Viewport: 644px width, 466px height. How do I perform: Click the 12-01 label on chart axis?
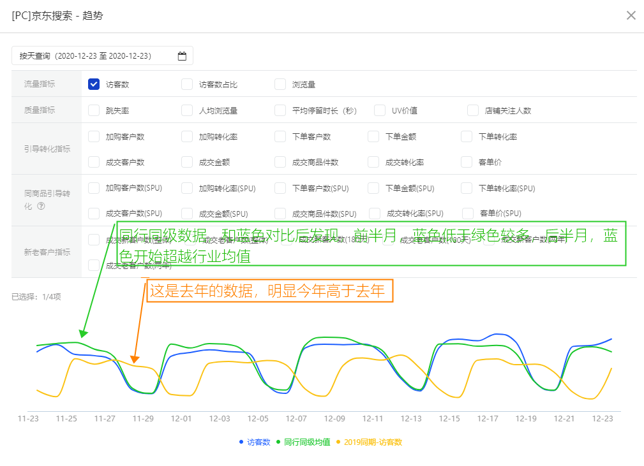coord(181,418)
